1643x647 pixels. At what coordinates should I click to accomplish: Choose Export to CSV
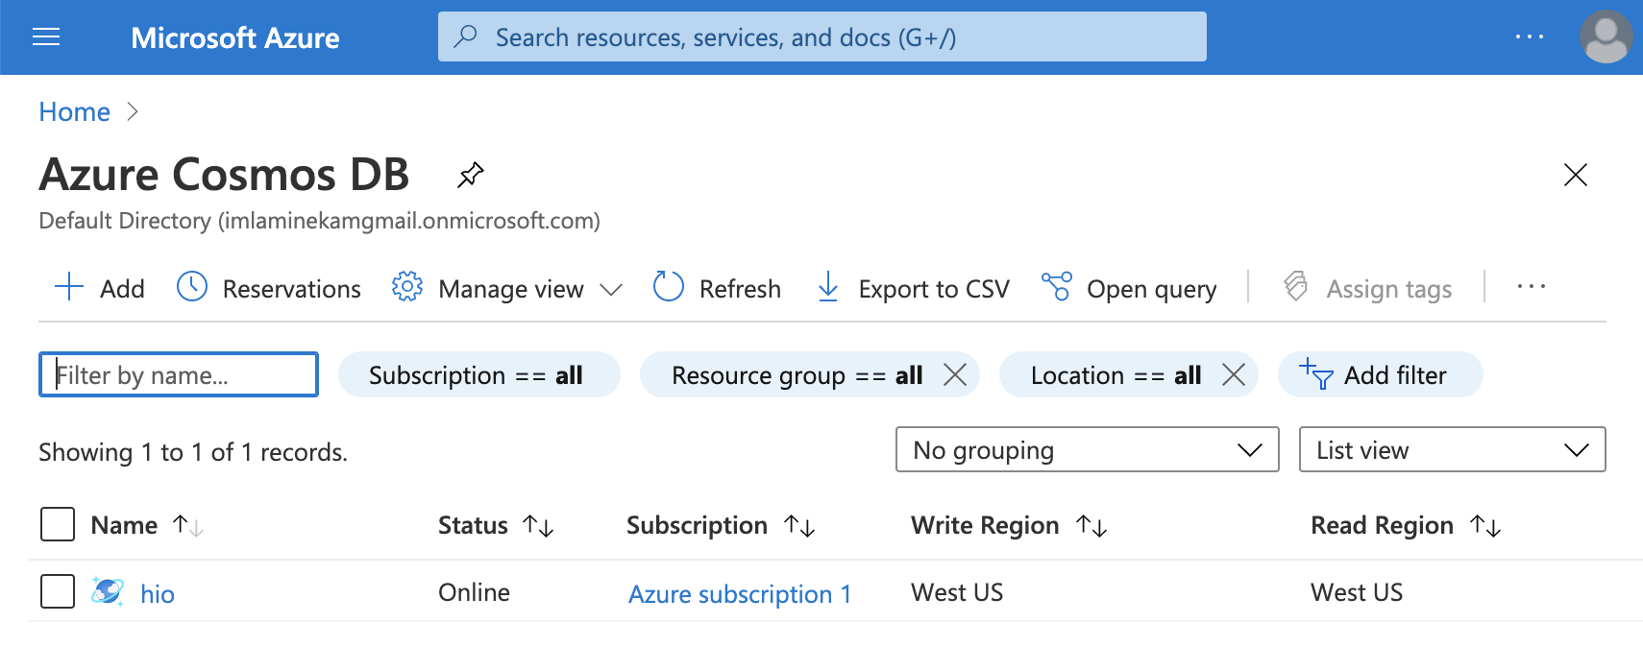pos(913,288)
